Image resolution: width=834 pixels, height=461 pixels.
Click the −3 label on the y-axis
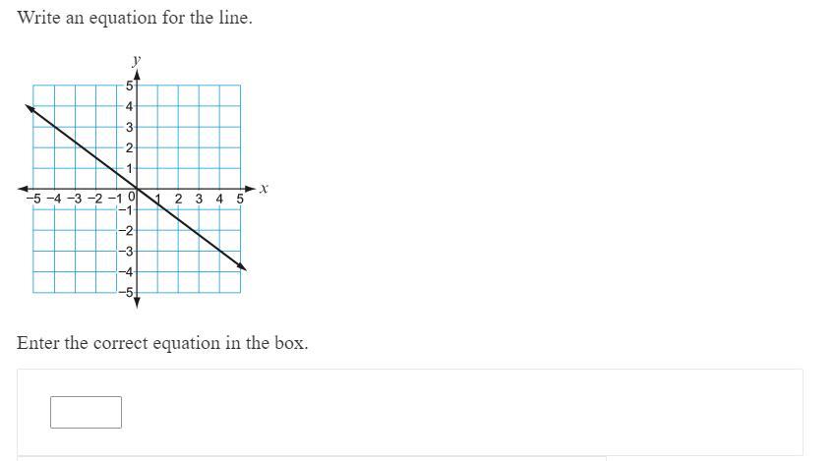pyautogui.click(x=127, y=251)
